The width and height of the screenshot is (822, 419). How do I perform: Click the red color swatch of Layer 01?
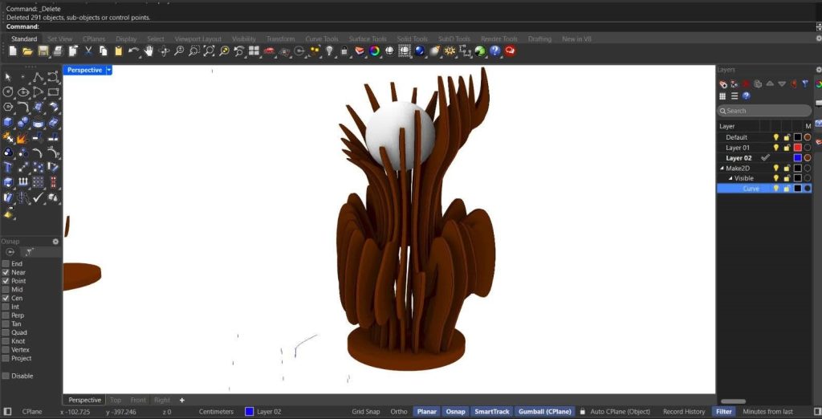click(x=797, y=148)
